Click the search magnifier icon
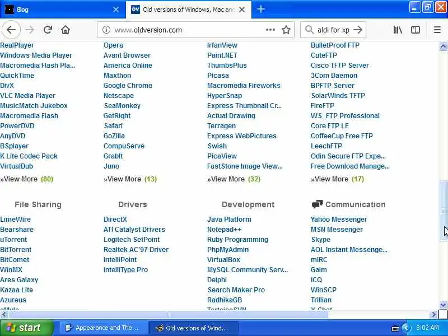 (x=309, y=30)
